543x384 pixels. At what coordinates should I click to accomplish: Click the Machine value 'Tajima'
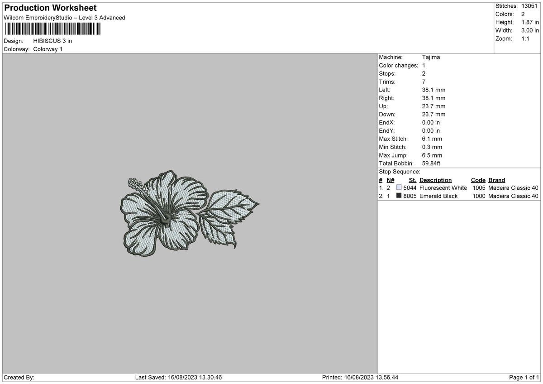[x=431, y=57]
